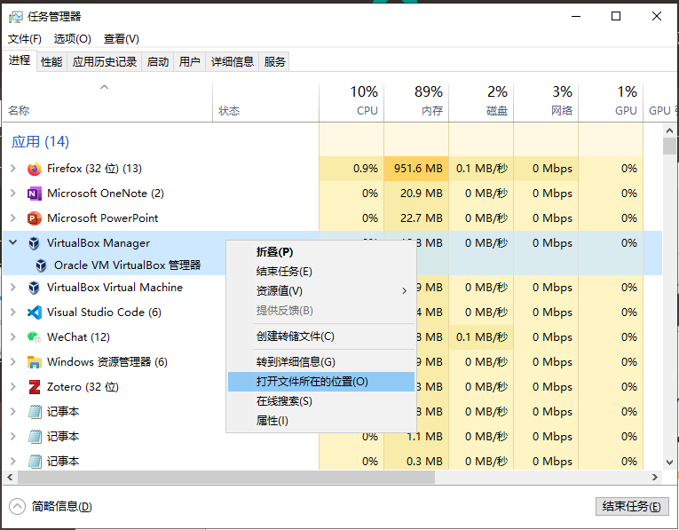Viewport: 679px width, 530px height.
Task: Open the 文件(F) menu
Action: pyautogui.click(x=25, y=39)
